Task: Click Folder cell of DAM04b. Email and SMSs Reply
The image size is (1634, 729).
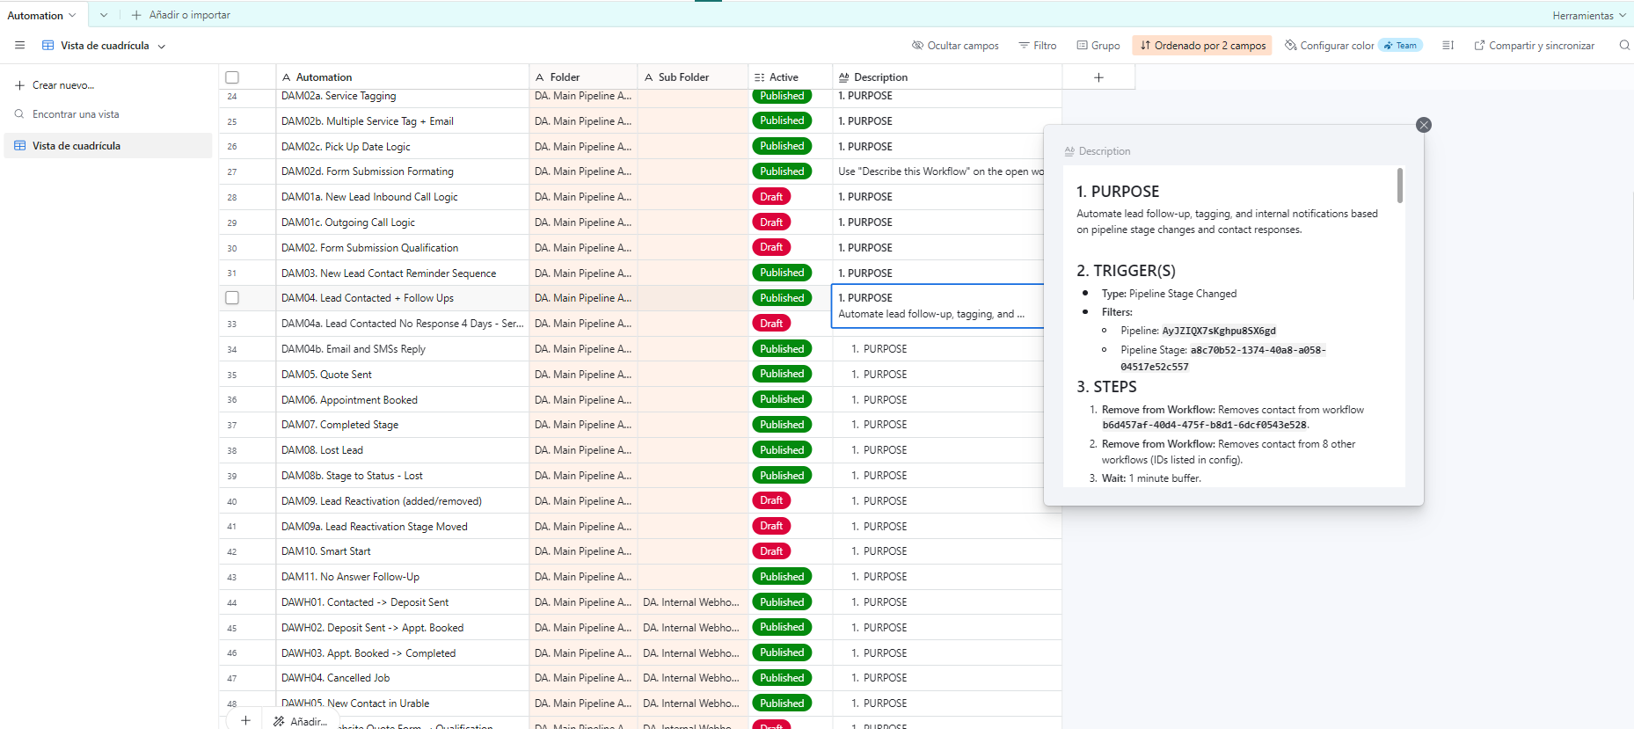Action: (583, 349)
